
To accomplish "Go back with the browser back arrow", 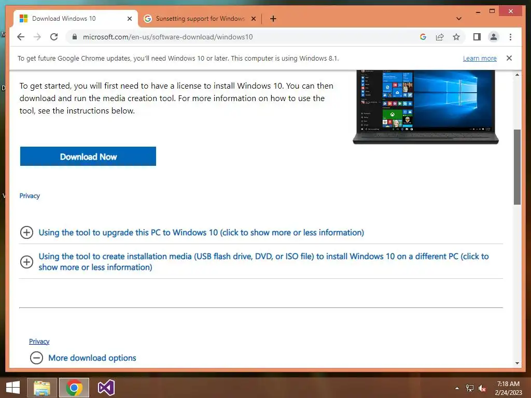I will tap(21, 37).
